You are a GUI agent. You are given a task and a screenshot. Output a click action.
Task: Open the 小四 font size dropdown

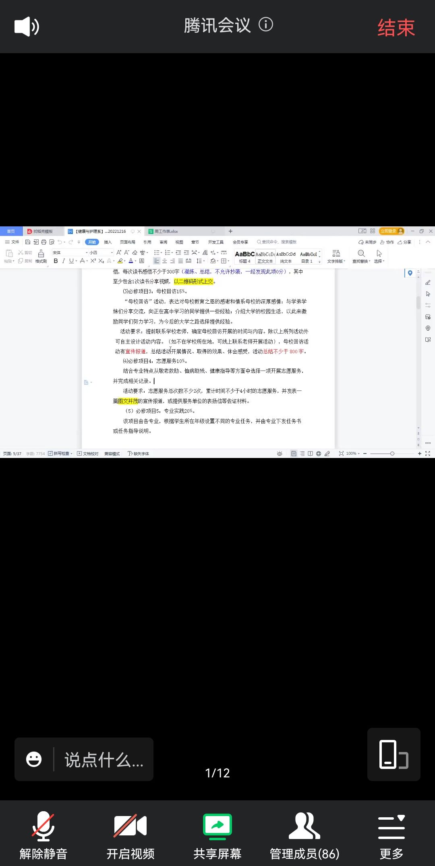pos(112,253)
